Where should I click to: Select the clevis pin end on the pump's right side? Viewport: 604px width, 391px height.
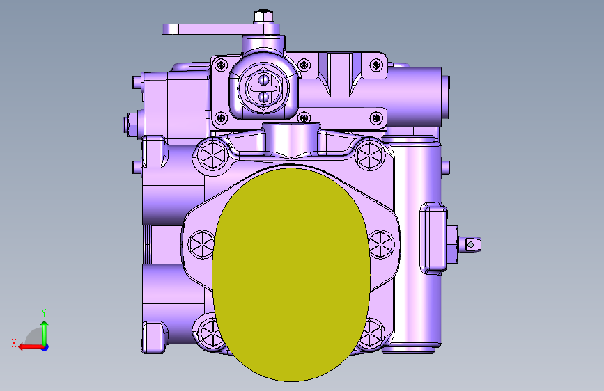click(470, 244)
